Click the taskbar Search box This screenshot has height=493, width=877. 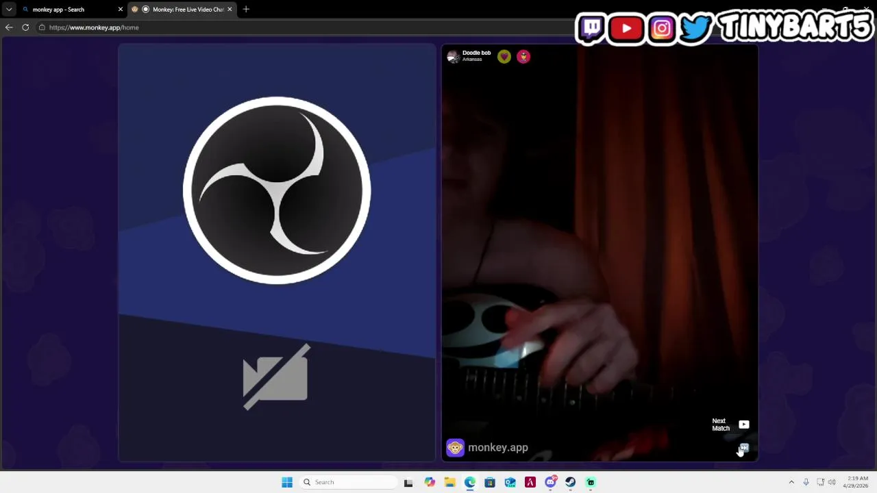click(348, 482)
